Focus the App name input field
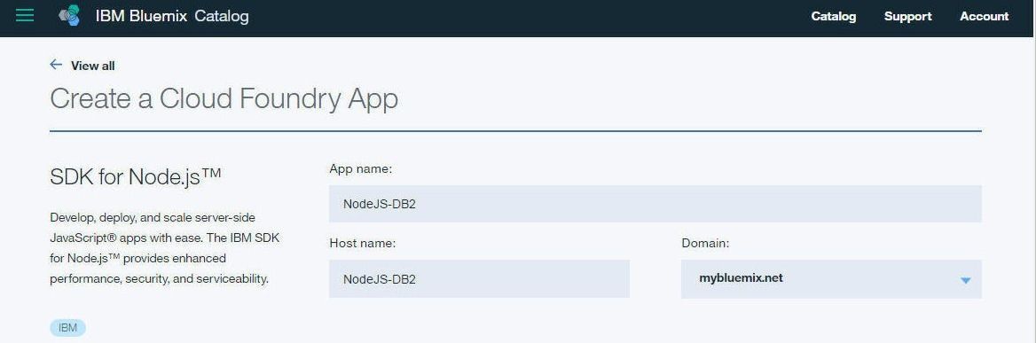Image resolution: width=1036 pixels, height=343 pixels. tap(655, 204)
